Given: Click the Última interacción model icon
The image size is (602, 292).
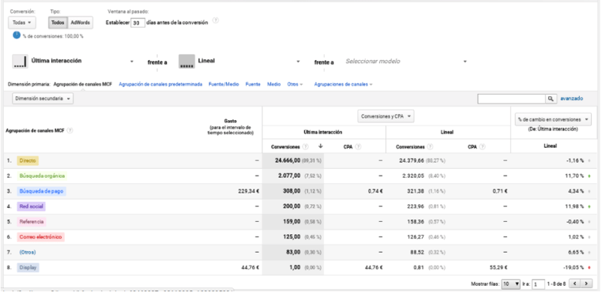Looking at the screenshot, I should pyautogui.click(x=20, y=62).
